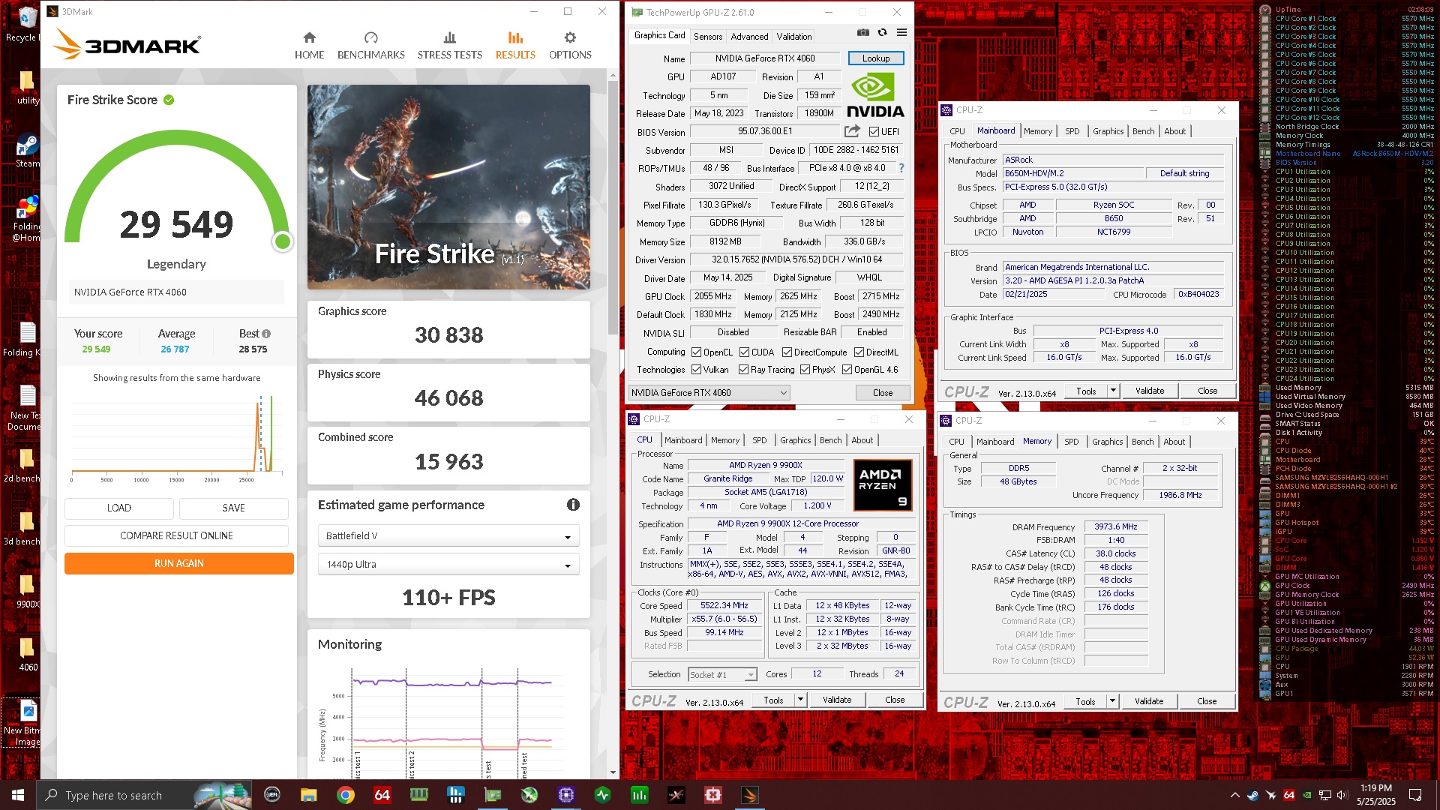This screenshot has width=1440, height=810.
Task: Open Socket #1 selection dropdown in CPU-Z
Action: [x=722, y=674]
